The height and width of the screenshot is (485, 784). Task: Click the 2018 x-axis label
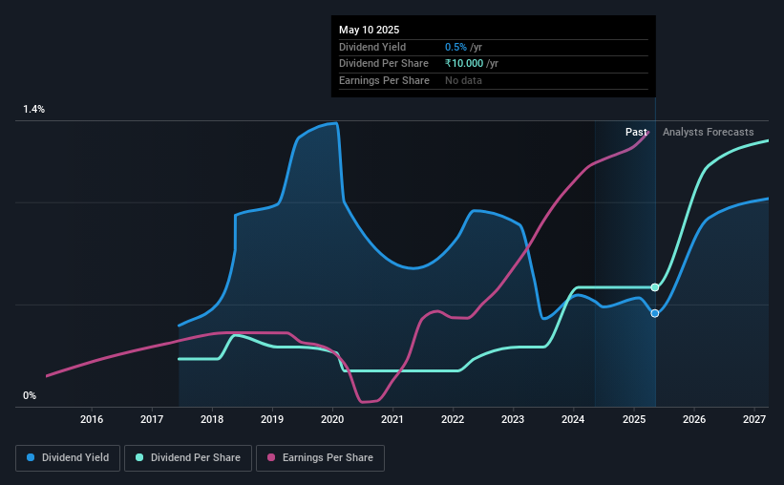(x=212, y=419)
